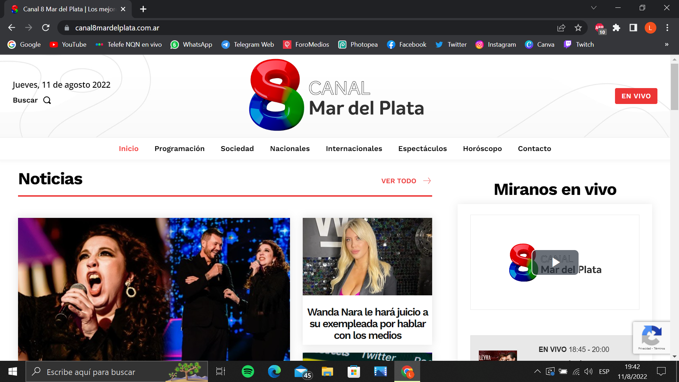Open Spotify from the taskbar

point(248,371)
